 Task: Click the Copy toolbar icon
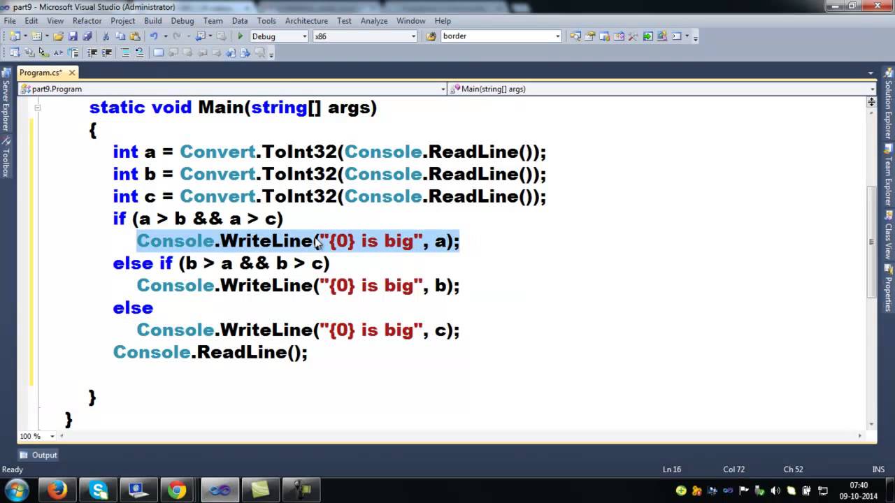(120, 36)
